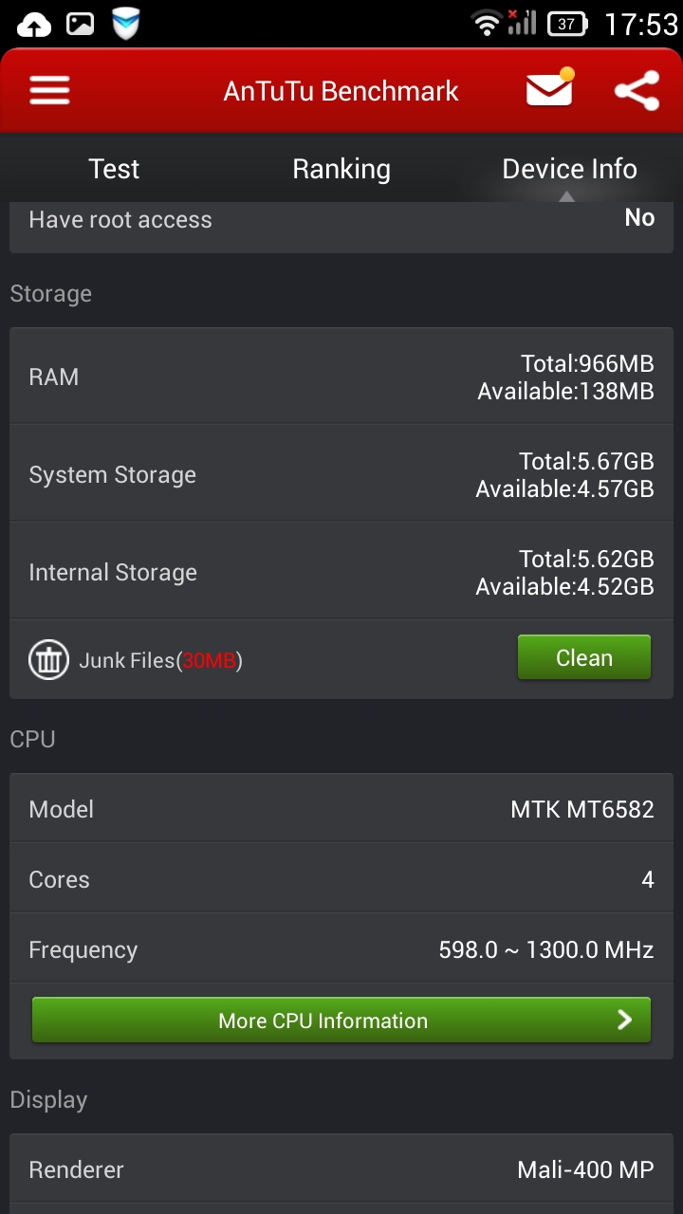Tap the Wi-Fi signal status icon
683x1214 pixels.
487,24
